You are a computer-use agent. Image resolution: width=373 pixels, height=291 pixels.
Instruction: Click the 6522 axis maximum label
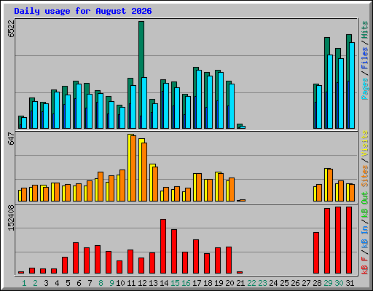(11, 28)
